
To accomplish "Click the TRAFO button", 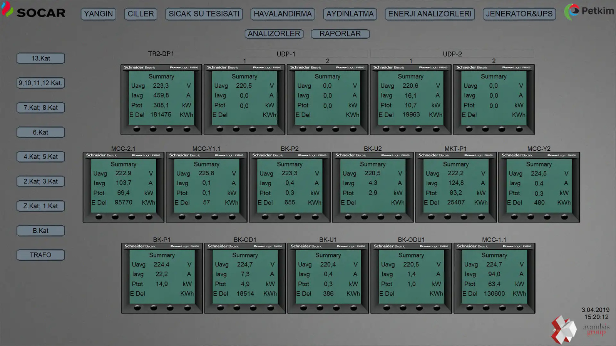I will [41, 255].
